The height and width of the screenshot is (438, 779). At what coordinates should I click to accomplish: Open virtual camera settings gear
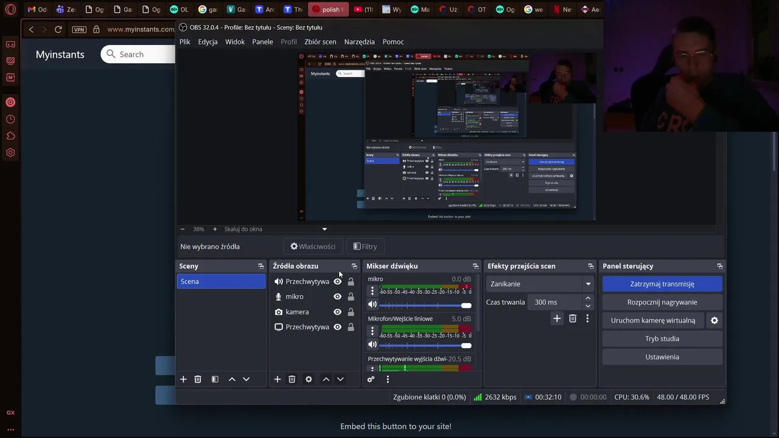point(714,321)
